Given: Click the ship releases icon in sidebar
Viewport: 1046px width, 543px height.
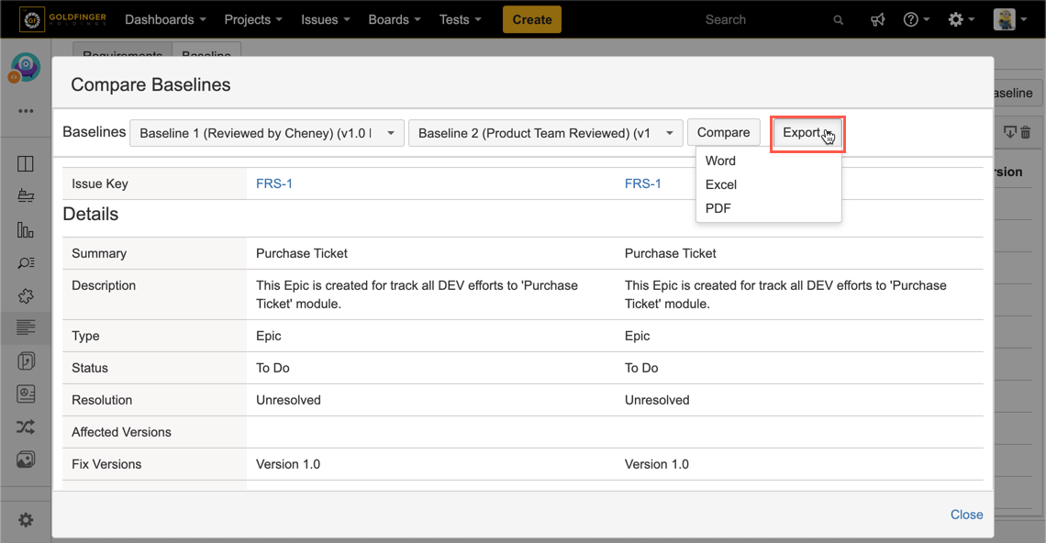Looking at the screenshot, I should [26, 196].
